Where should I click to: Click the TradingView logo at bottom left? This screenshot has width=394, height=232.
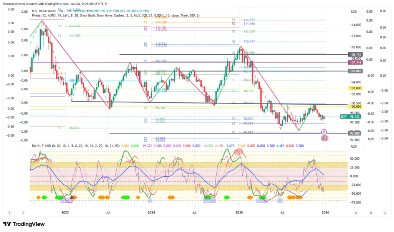click(24, 224)
